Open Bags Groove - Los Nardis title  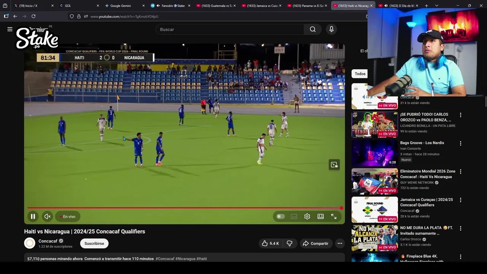coord(422,143)
